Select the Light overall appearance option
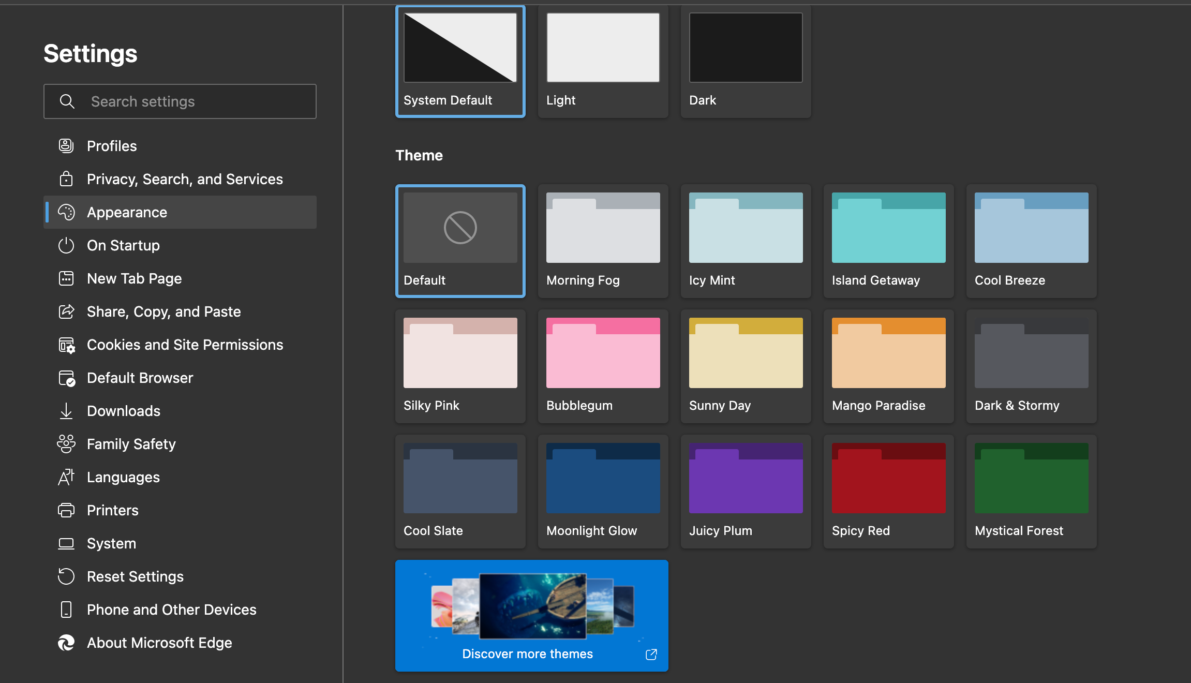The width and height of the screenshot is (1191, 683). (603, 61)
